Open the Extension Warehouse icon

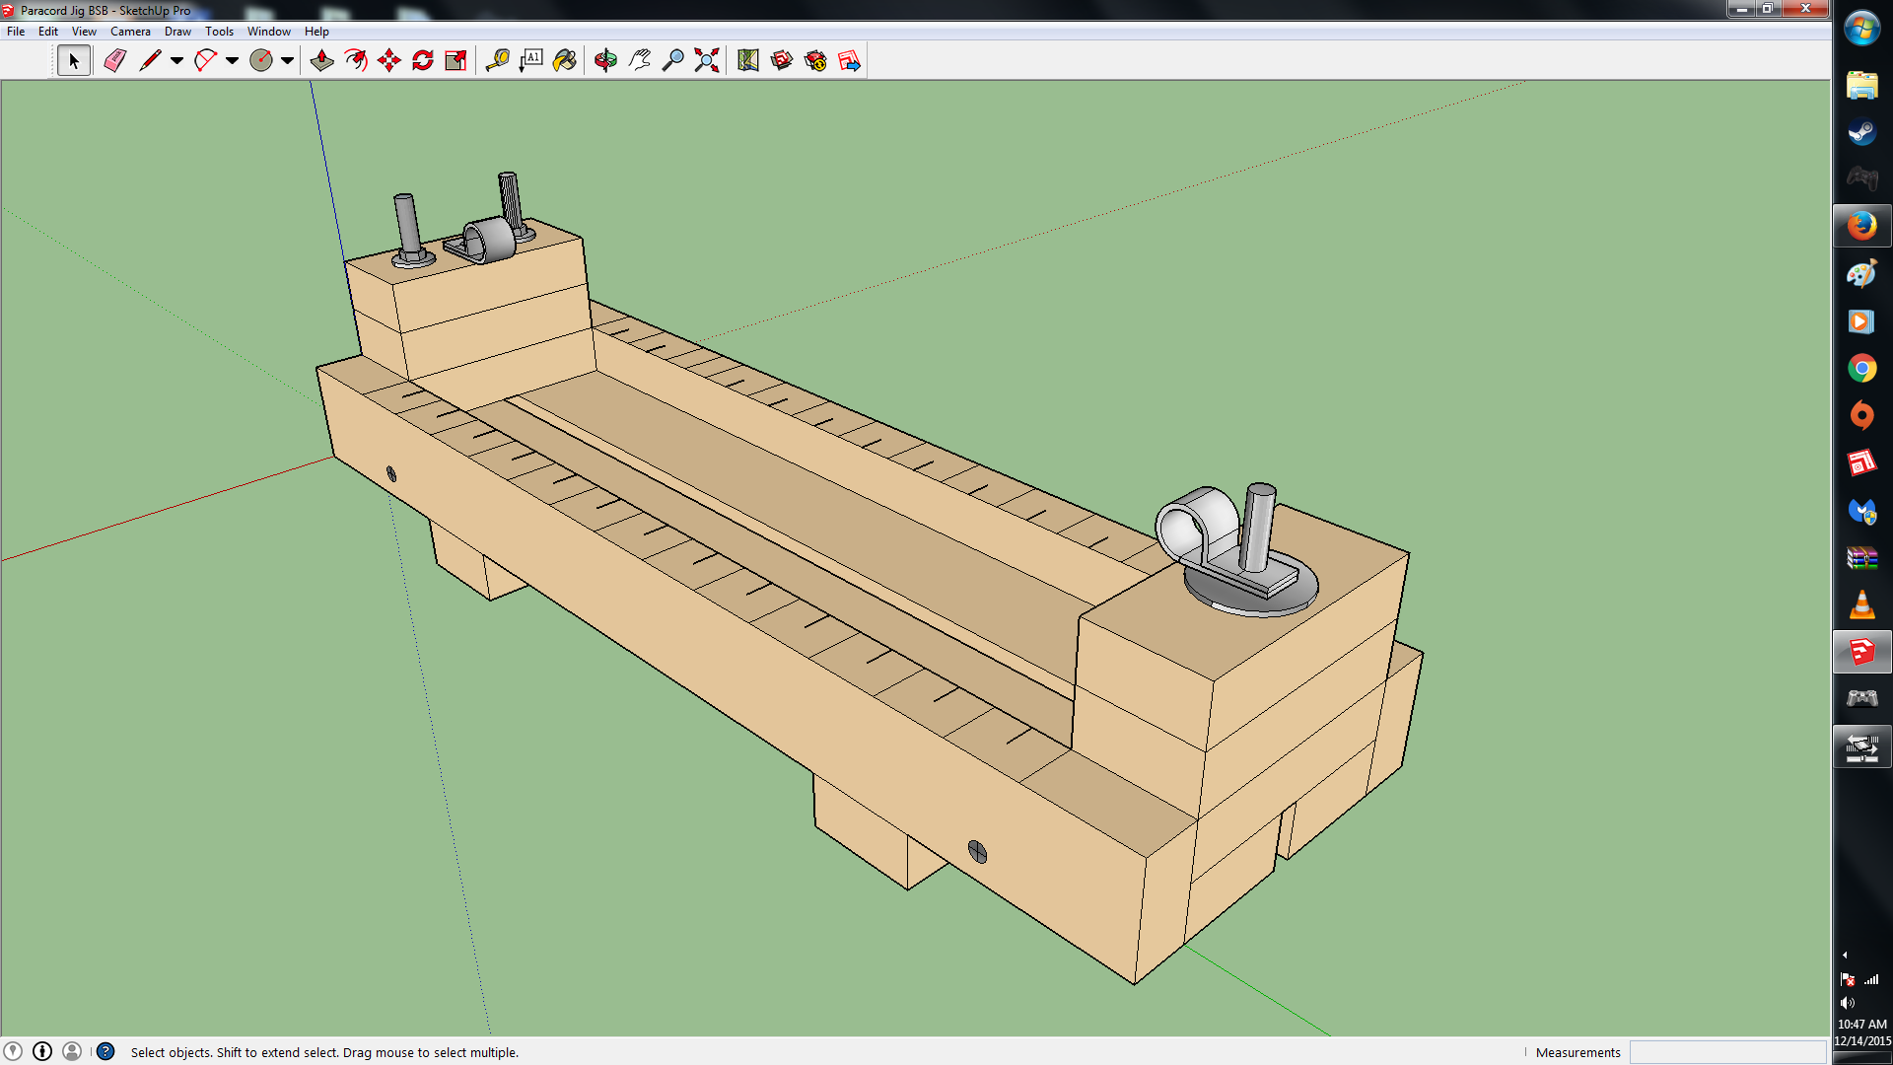[x=815, y=61]
